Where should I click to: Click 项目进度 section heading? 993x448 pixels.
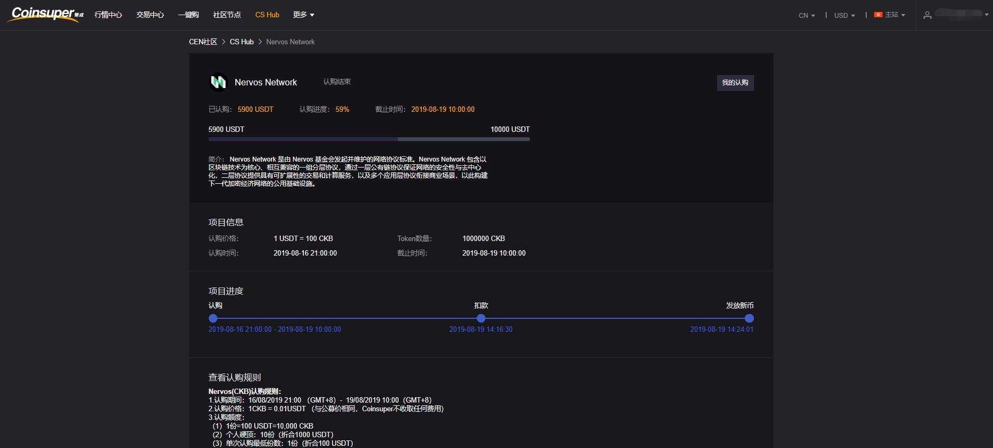[x=226, y=291]
